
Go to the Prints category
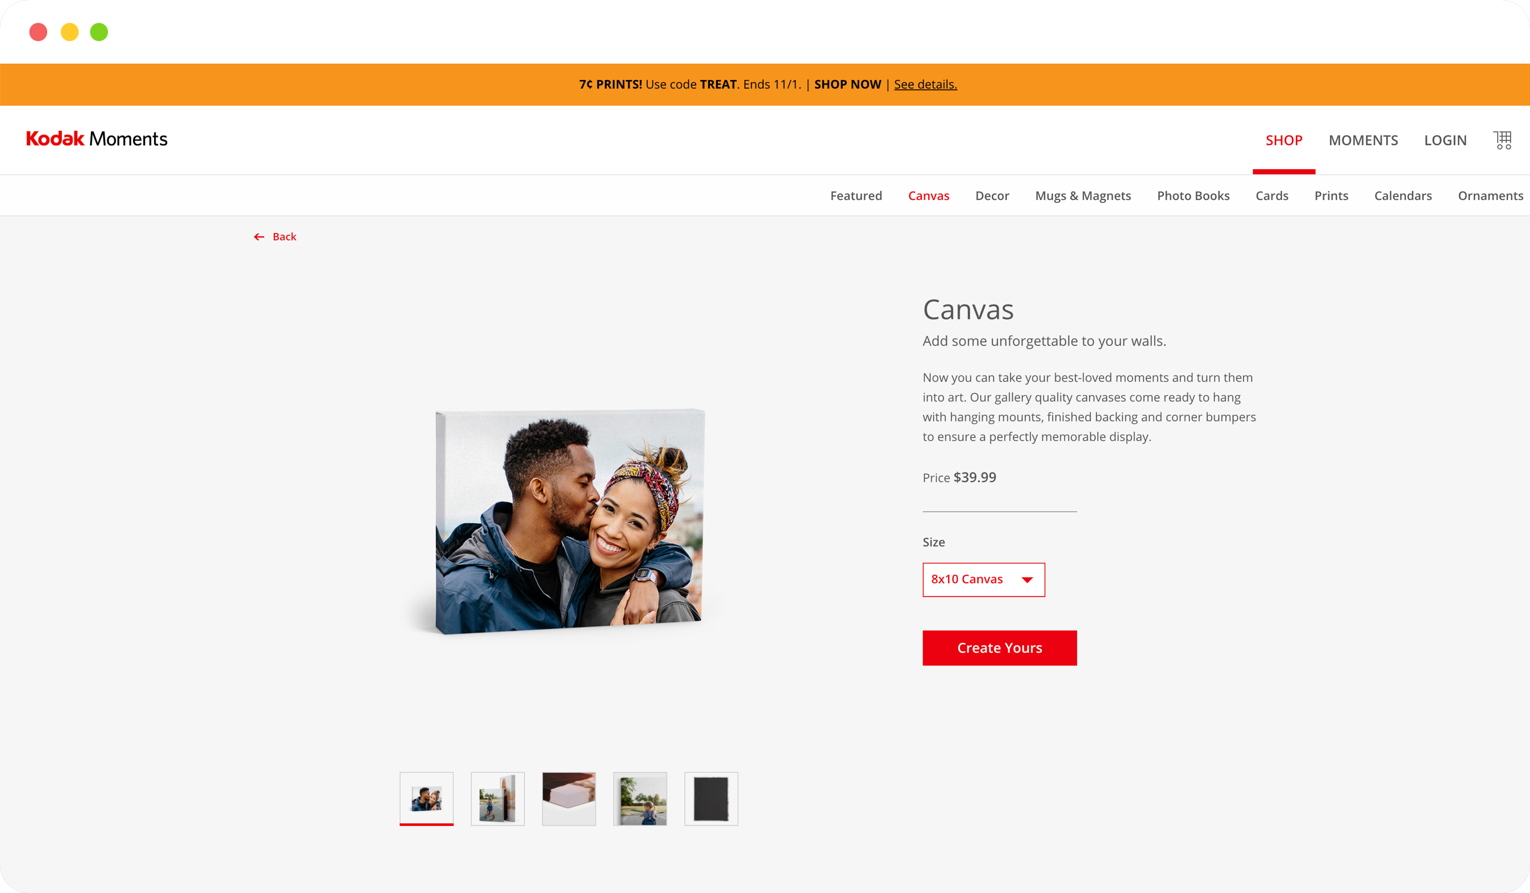(1332, 195)
